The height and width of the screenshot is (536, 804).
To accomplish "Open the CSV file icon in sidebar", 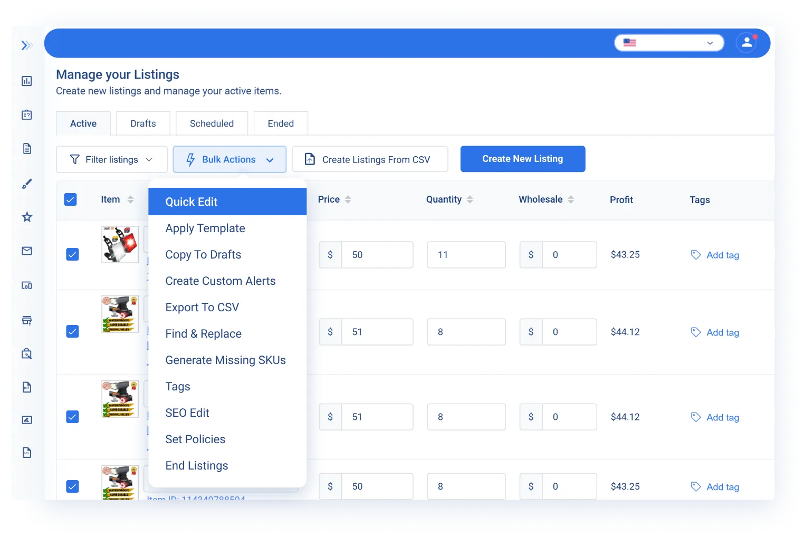I will coord(27,452).
